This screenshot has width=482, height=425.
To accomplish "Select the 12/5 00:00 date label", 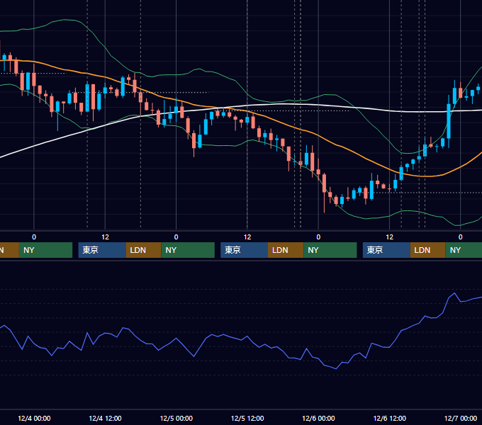I will coord(176,418).
